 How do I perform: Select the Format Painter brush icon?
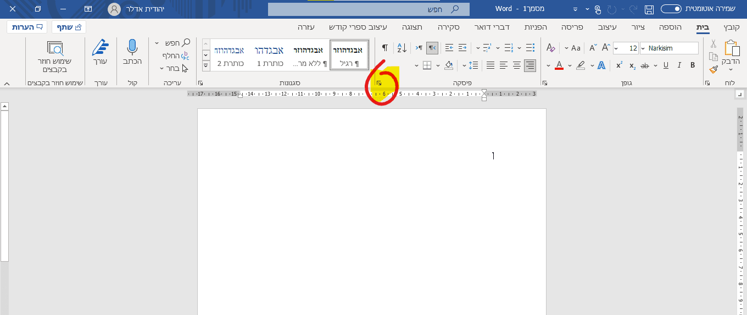coord(713,69)
